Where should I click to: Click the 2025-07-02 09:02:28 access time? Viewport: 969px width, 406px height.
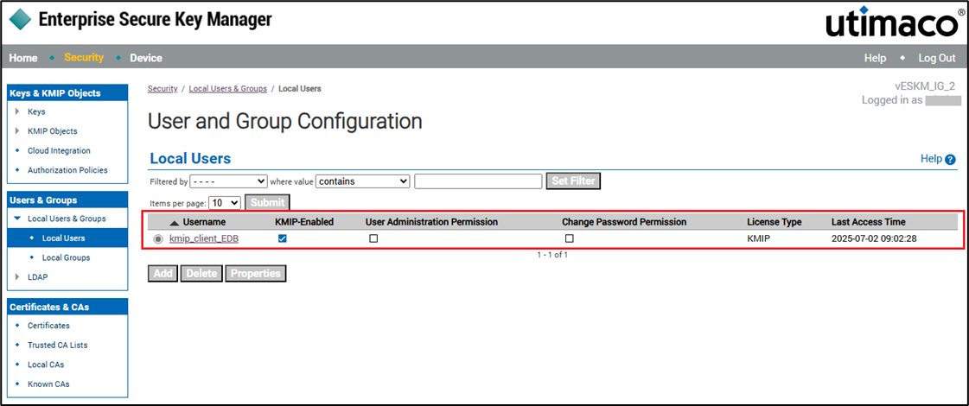click(874, 238)
